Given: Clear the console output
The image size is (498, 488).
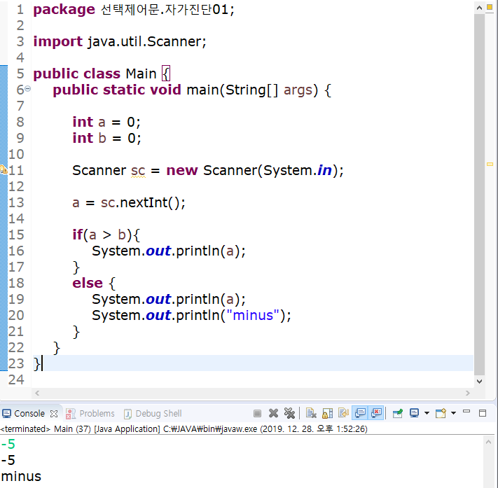Looking at the screenshot, I should (311, 413).
